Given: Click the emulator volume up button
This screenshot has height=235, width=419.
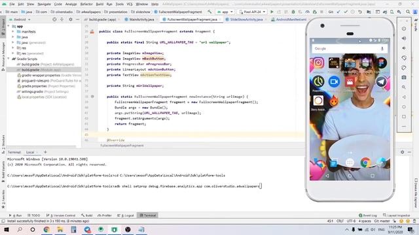Looking at the screenshot, I should click(x=404, y=39).
